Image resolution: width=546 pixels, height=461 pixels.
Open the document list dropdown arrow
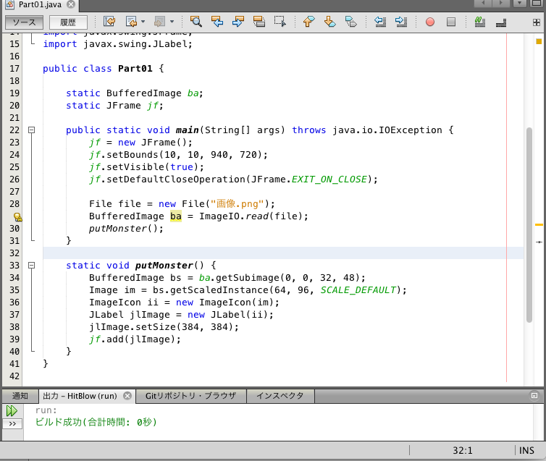519,3
